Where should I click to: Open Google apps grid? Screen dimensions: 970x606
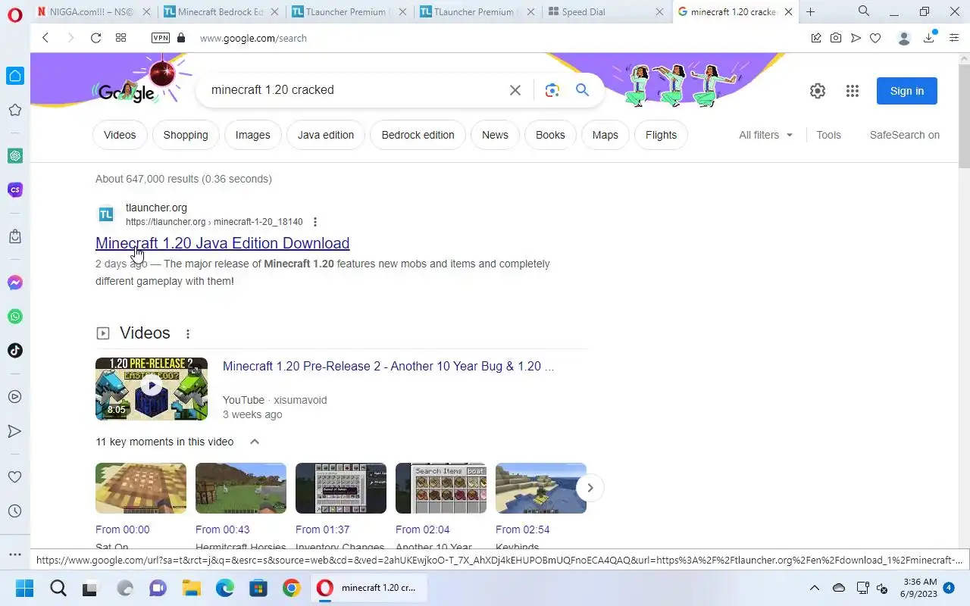[853, 91]
